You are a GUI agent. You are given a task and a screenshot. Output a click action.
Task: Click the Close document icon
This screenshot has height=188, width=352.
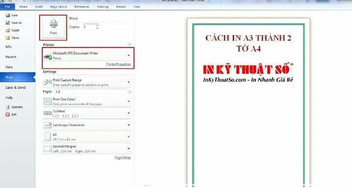8,38
